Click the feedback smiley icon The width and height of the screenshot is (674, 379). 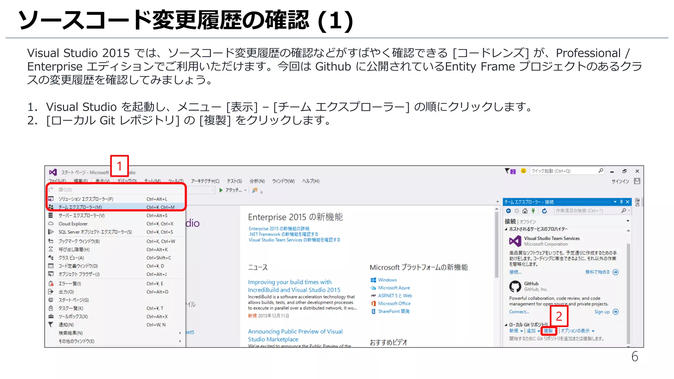coord(523,171)
